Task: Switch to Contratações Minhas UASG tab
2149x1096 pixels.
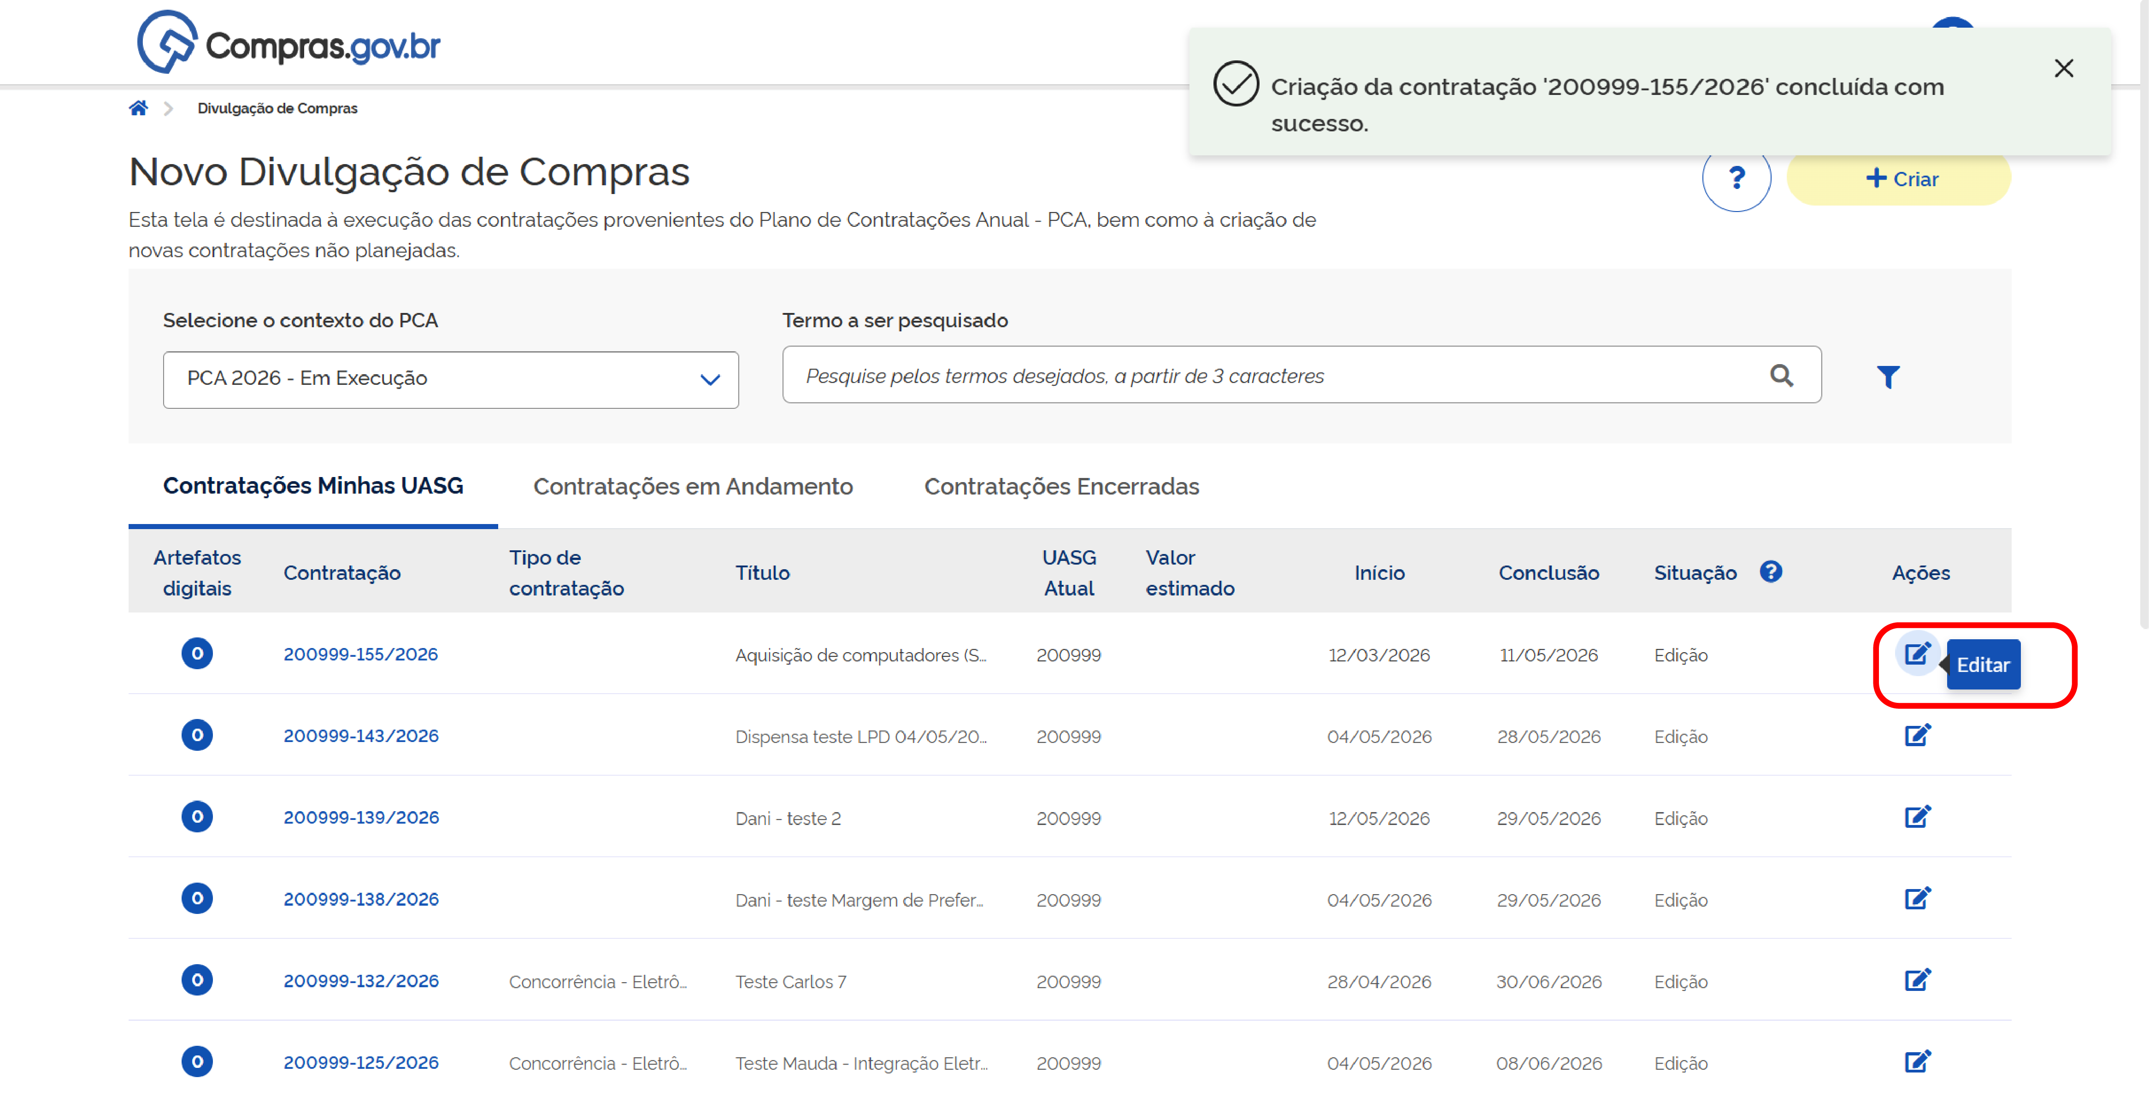Action: point(313,486)
